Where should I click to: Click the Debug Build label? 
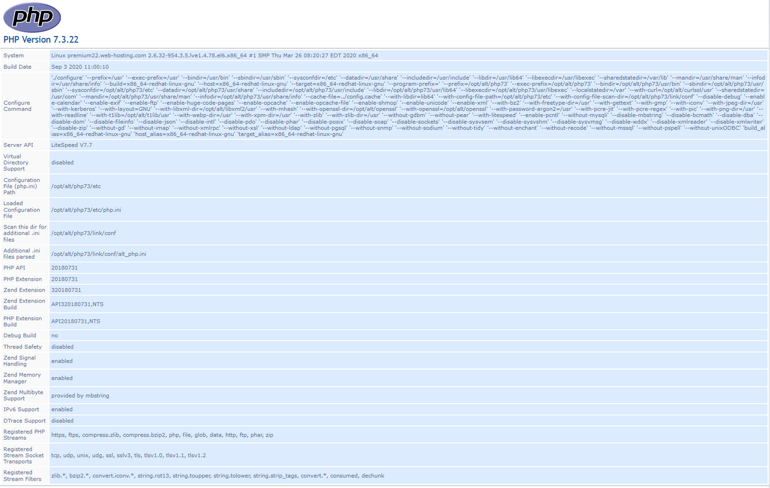coord(20,335)
